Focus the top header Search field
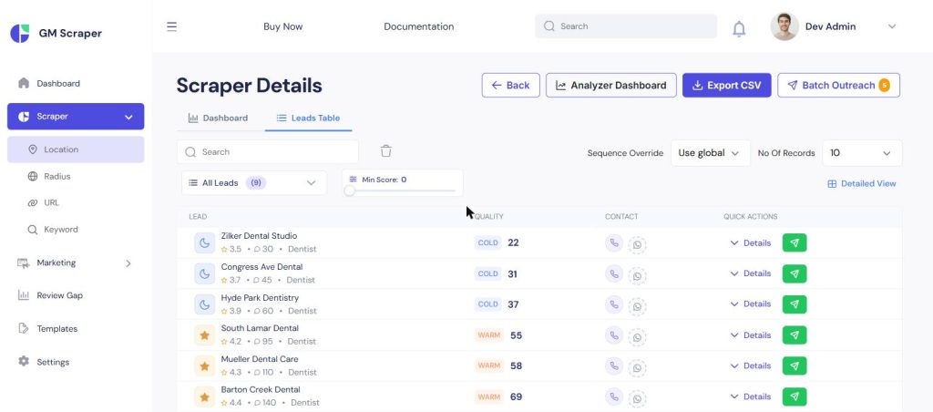Image resolution: width=933 pixels, height=412 pixels. click(x=626, y=26)
